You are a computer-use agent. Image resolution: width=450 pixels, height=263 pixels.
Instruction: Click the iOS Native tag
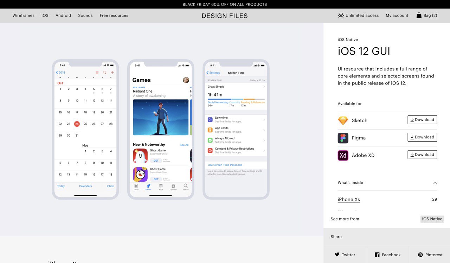coord(432,219)
